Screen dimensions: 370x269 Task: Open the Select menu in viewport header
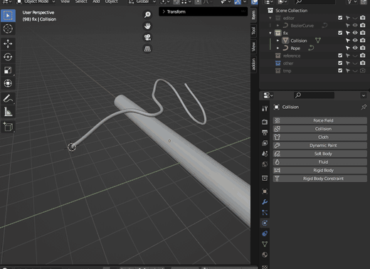point(81,1)
